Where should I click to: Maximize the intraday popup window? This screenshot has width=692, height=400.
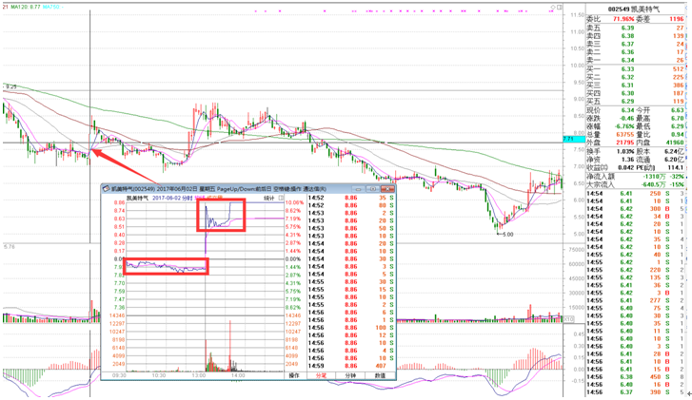click(373, 188)
